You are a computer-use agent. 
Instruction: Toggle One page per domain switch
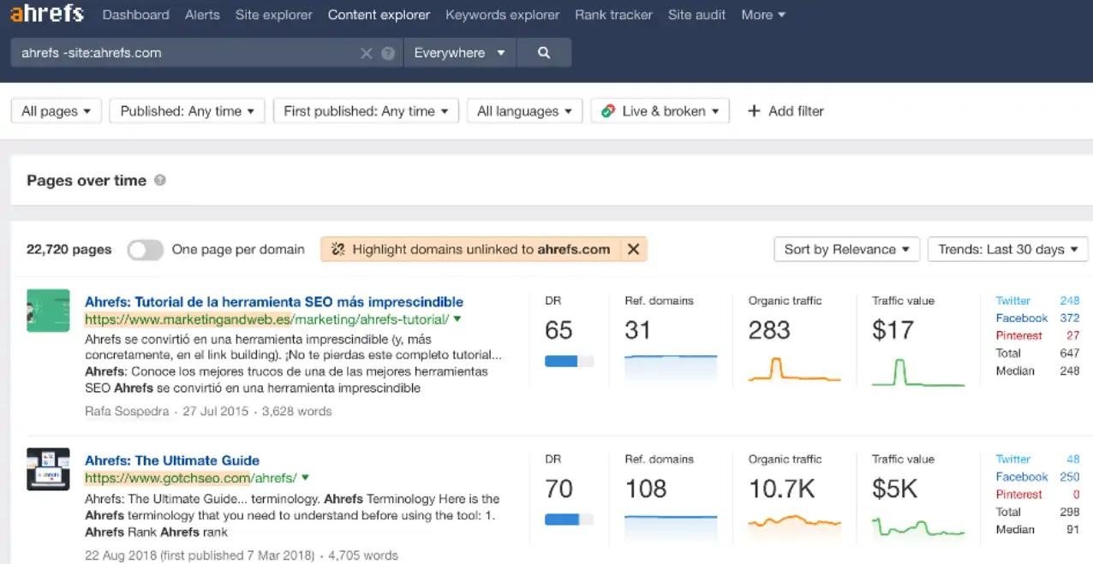pos(146,249)
